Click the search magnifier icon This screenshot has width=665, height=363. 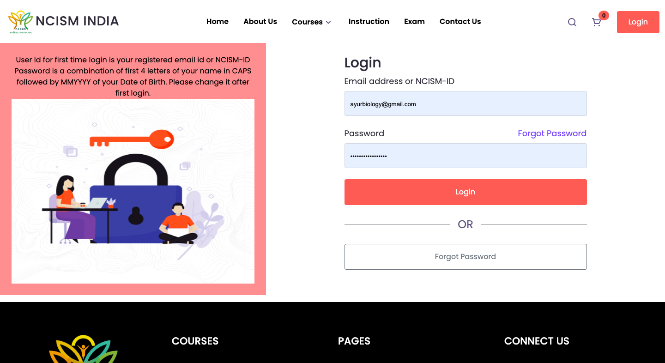click(572, 22)
